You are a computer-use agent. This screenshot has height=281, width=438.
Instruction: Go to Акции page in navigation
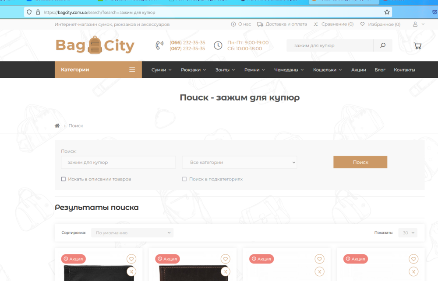point(358,70)
